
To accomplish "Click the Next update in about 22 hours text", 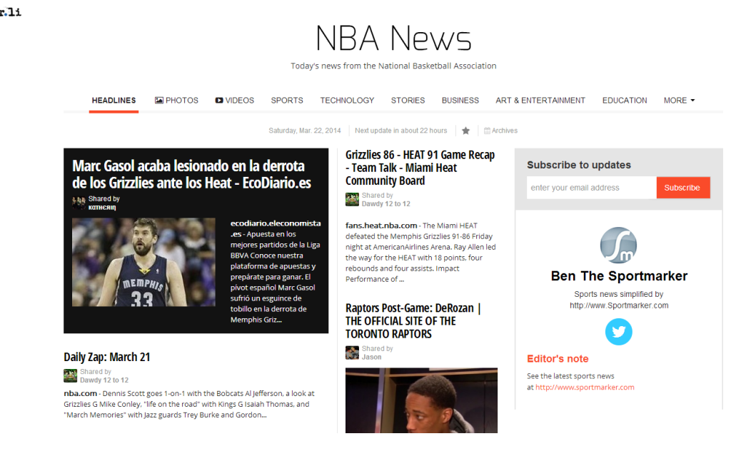I will tap(401, 131).
